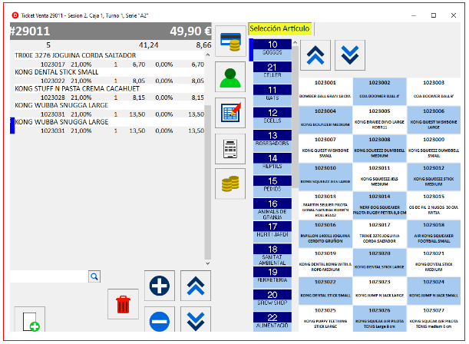This screenshot has width=469, height=344.
Task: Add article 1023023 Kong Jump N Jack Large
Action: click(x=379, y=290)
